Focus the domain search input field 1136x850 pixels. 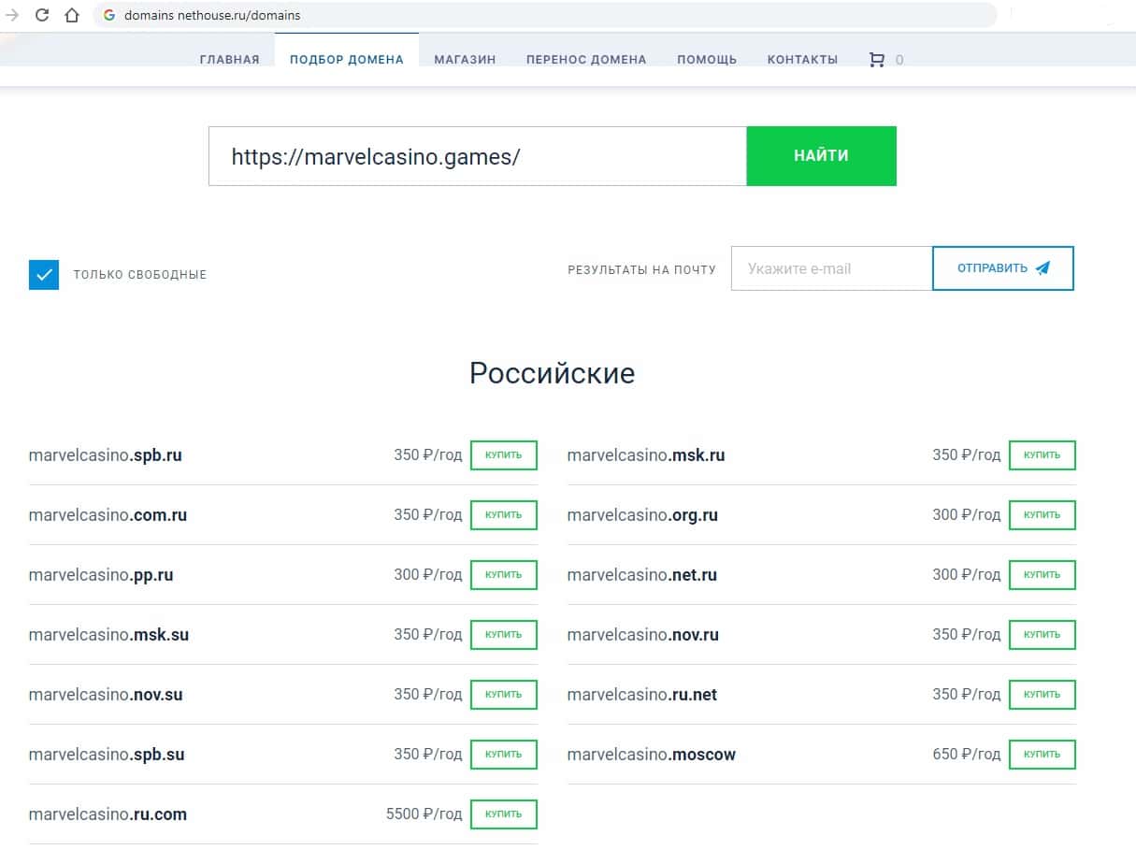point(477,156)
